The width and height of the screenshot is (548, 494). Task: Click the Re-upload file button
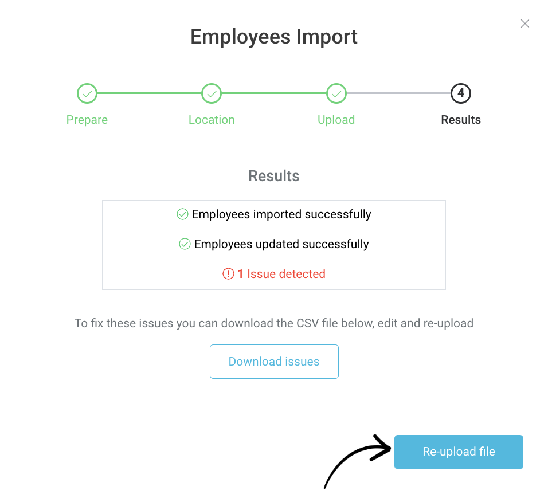click(x=459, y=452)
